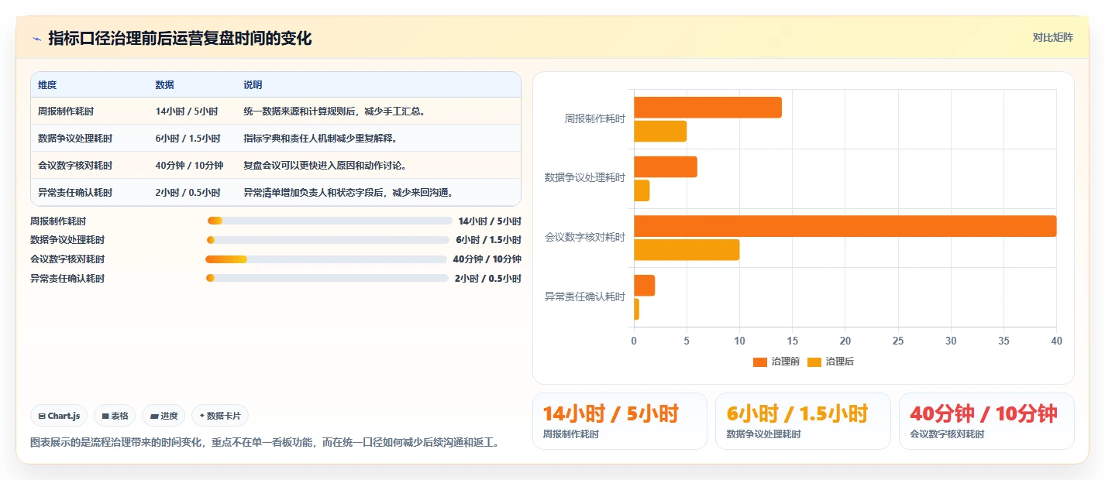Click the Chart.js chip
Screen dimensions: 1105x480
point(60,416)
